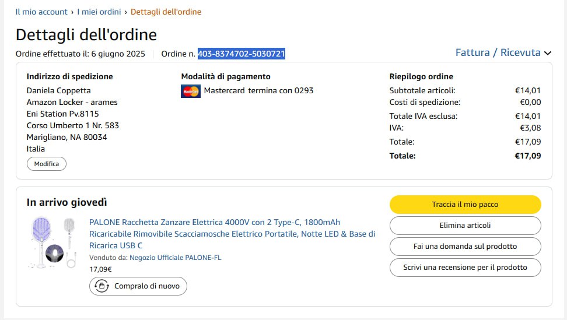Image resolution: width=567 pixels, height=320 pixels.
Task: Click the Daniela Coppetta recipient name
Action: click(x=59, y=90)
